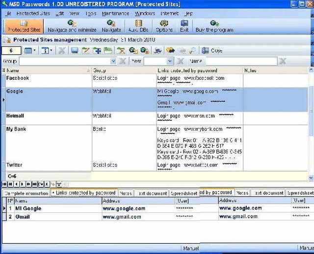Expand the Group filter dropdown
This screenshot has width=314, height=254.
click(113, 62)
